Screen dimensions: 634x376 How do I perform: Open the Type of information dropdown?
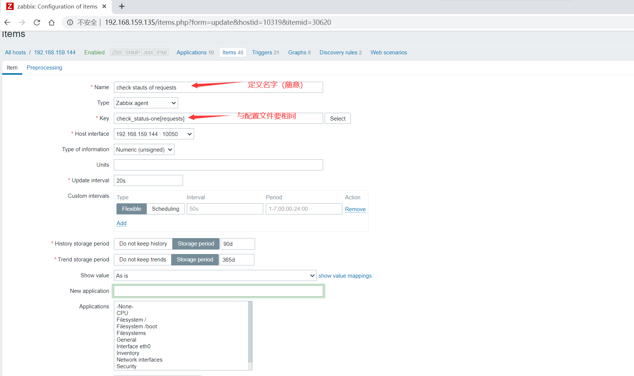click(144, 149)
